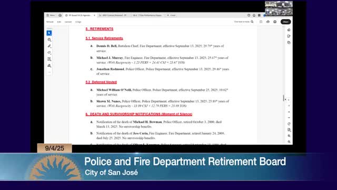
Task: Open page display settings icon
Action: (x=289, y=130)
